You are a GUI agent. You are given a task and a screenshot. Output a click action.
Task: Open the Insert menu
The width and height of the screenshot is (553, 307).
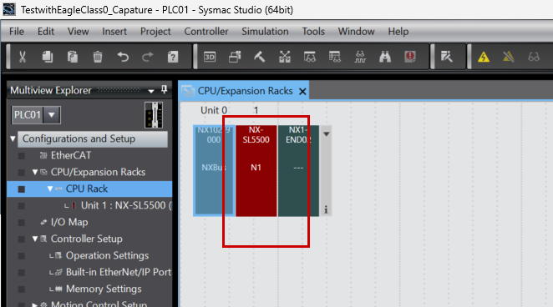(x=114, y=32)
